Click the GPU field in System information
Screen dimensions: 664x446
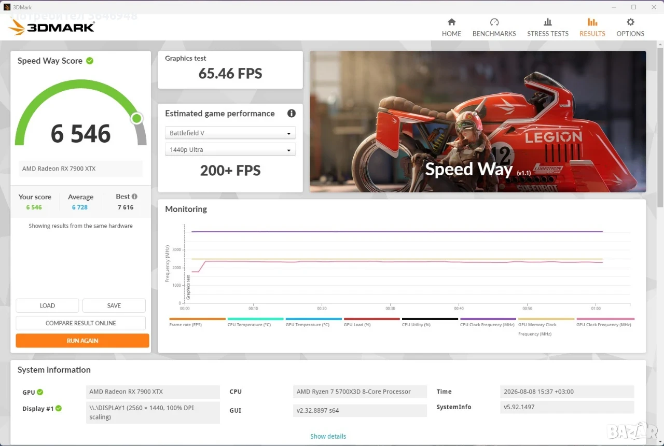coord(153,392)
